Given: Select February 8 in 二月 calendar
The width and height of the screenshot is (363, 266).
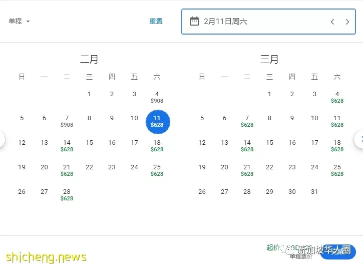Looking at the screenshot, I should pos(89,118).
